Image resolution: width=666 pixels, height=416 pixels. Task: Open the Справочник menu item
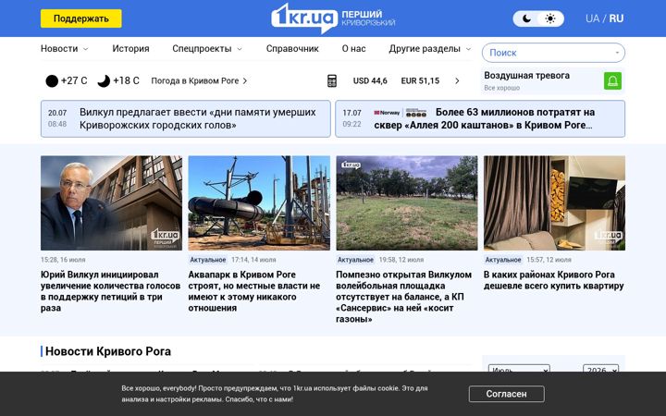292,49
